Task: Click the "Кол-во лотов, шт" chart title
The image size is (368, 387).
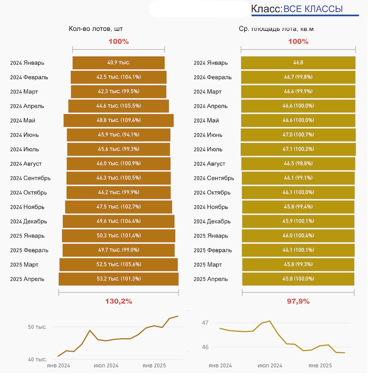Action: 96,29
